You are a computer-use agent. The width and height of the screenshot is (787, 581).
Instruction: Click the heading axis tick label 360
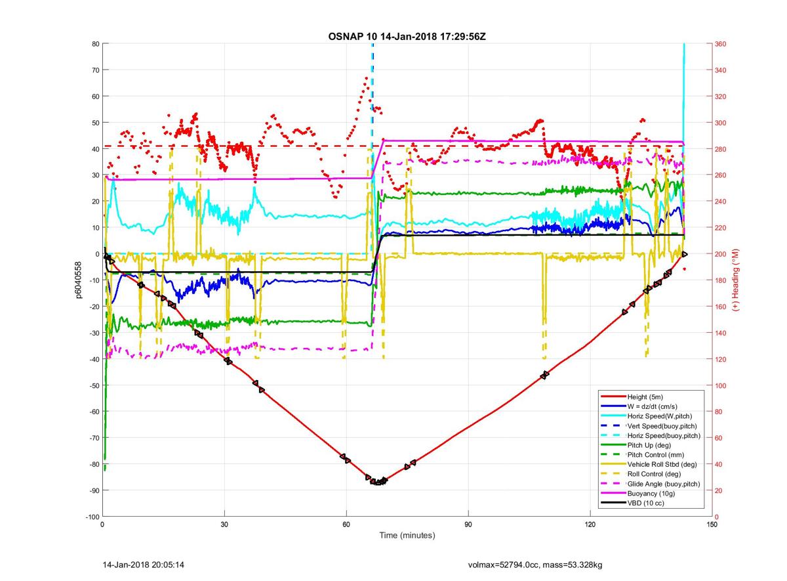click(721, 44)
